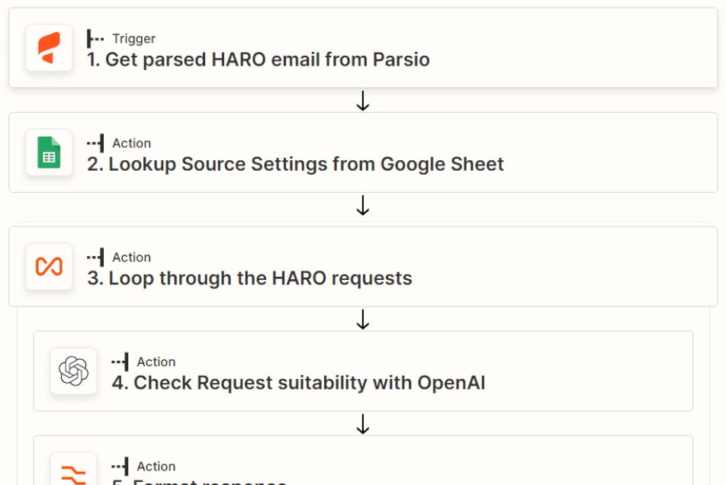Click the action symbol on step 2
Viewport: 726px width, 485px height.
[95, 143]
